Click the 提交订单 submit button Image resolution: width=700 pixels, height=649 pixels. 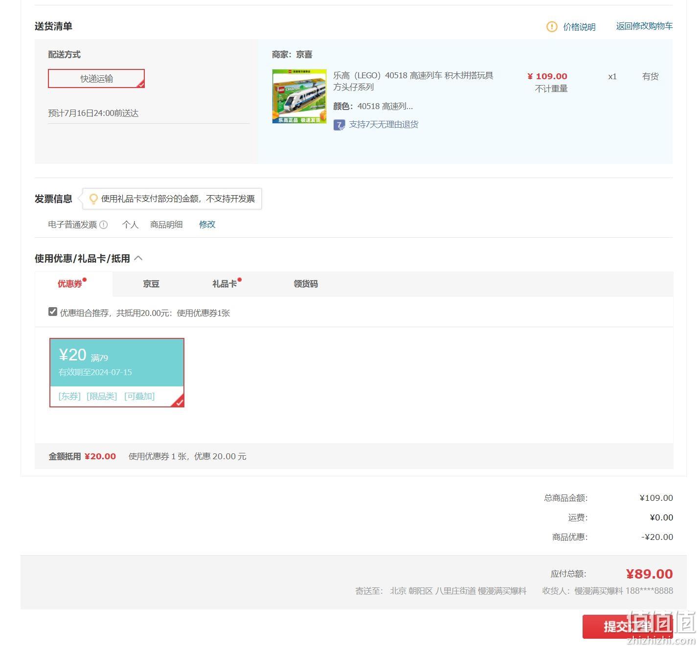pyautogui.click(x=628, y=627)
